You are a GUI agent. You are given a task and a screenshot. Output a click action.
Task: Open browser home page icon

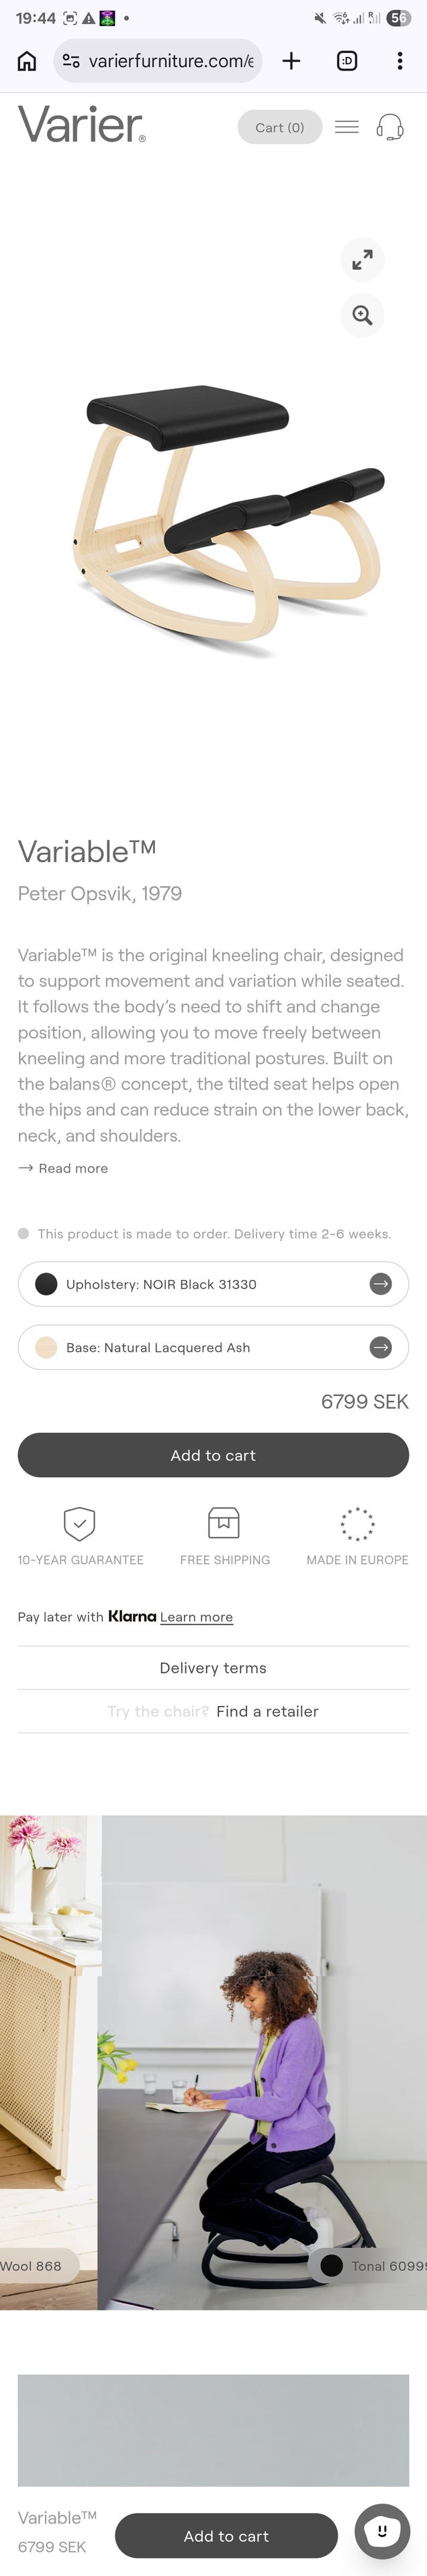[27, 61]
